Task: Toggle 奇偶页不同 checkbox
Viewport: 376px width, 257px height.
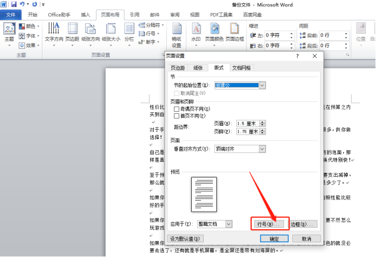Action: coord(177,109)
